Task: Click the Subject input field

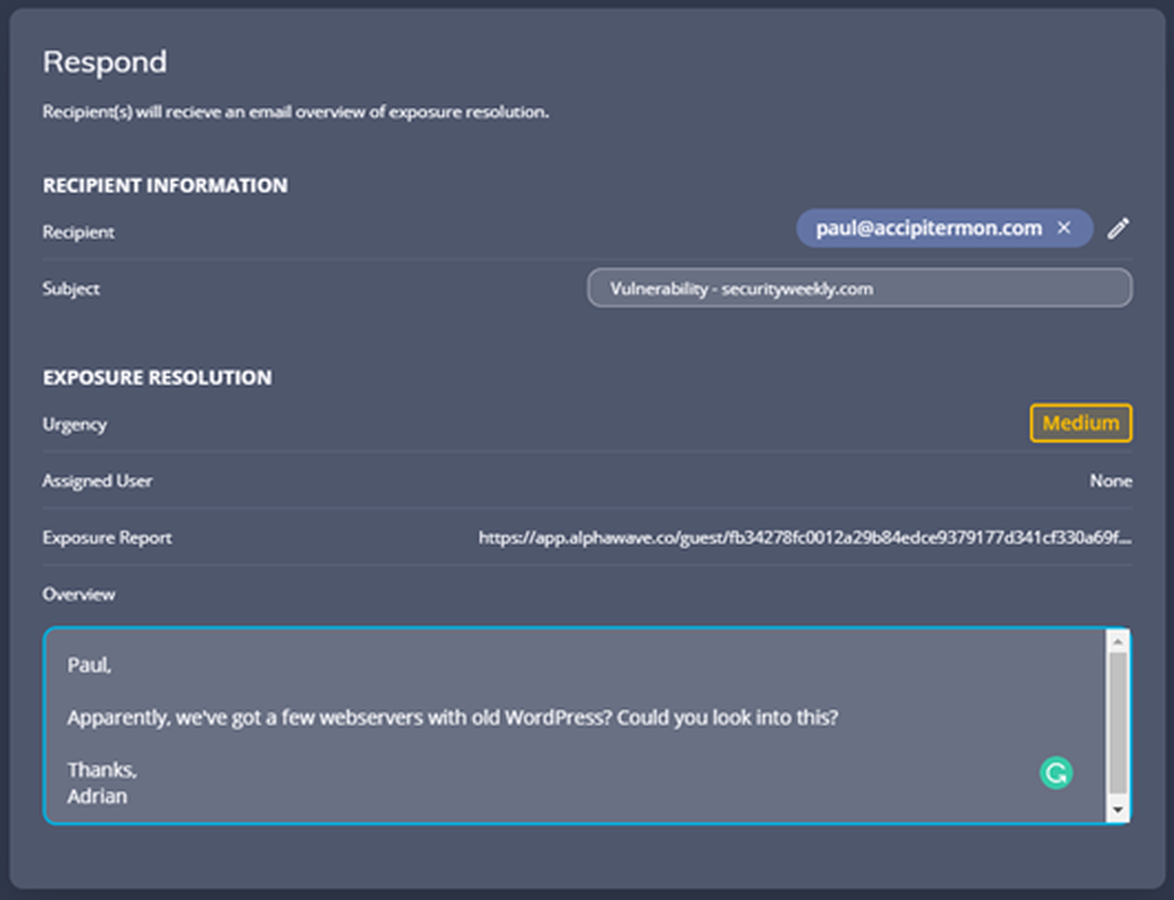Action: tap(859, 288)
